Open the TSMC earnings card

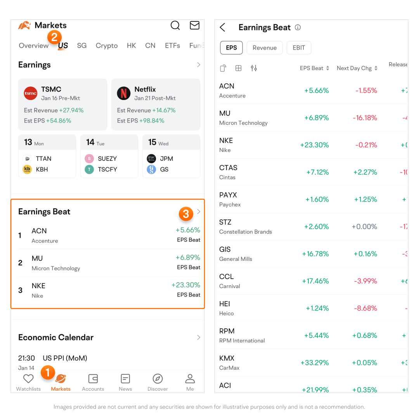pos(62,105)
